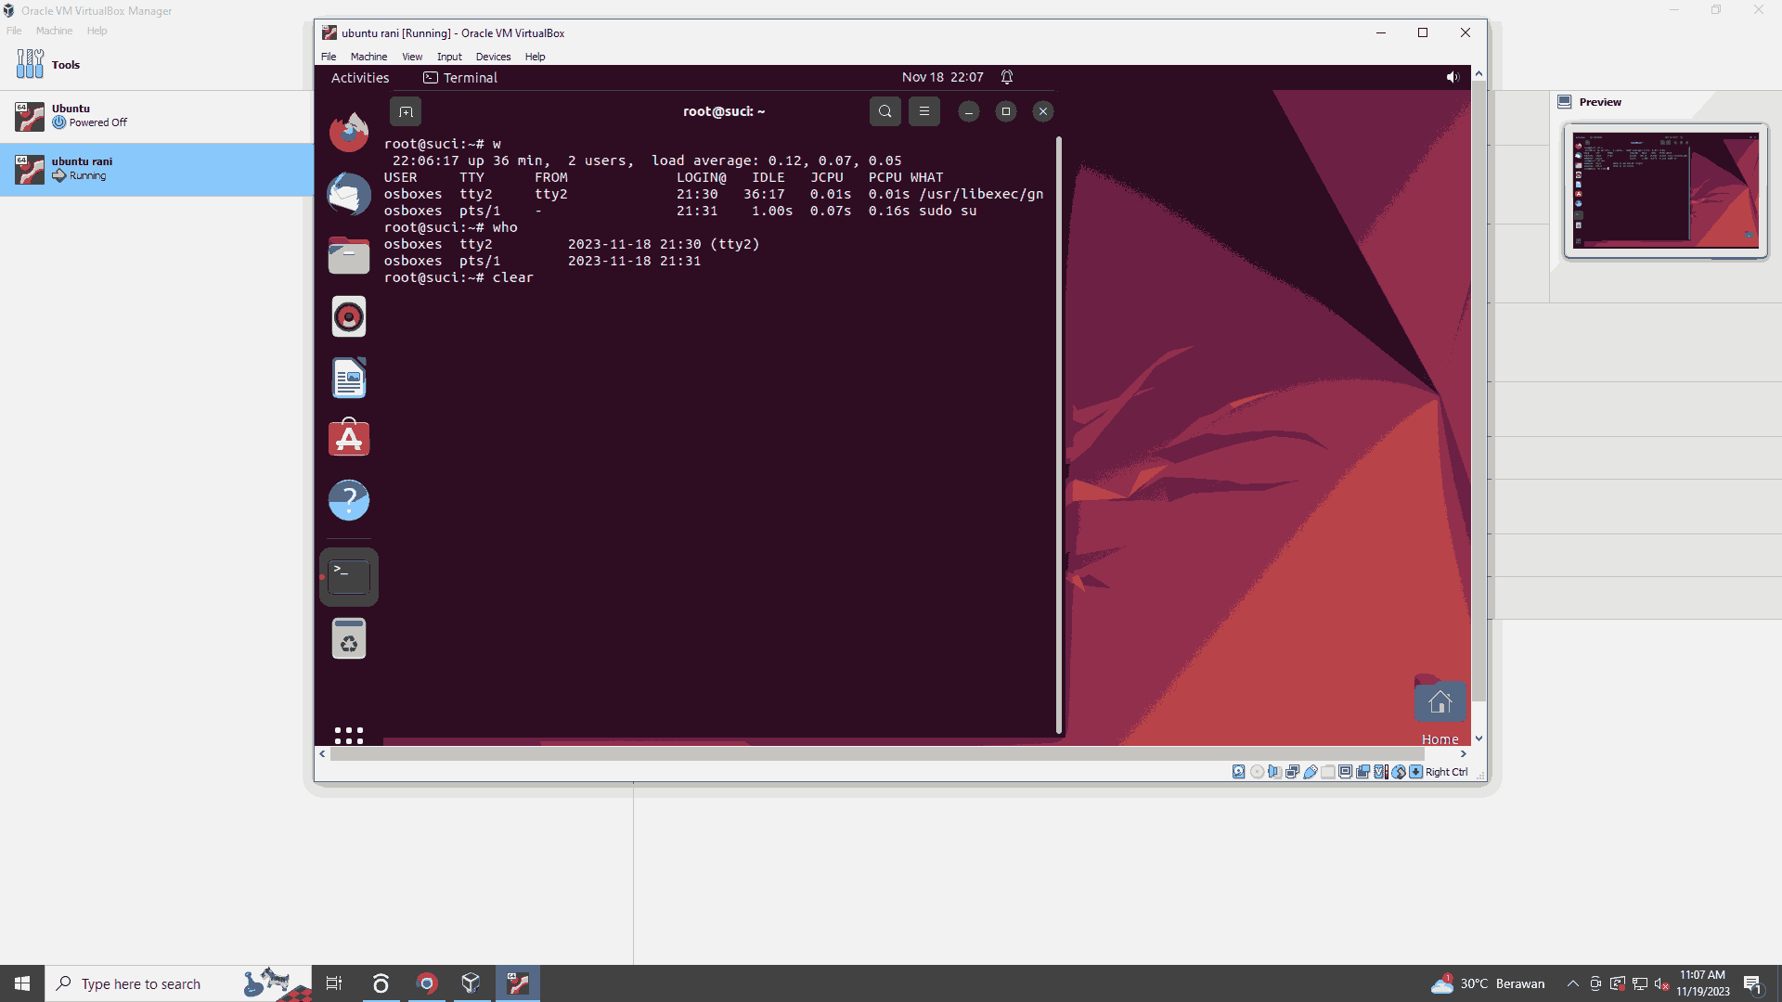Click the notification bell in Ubuntu top bar
Screen dimensions: 1782x1002
tap(1007, 77)
